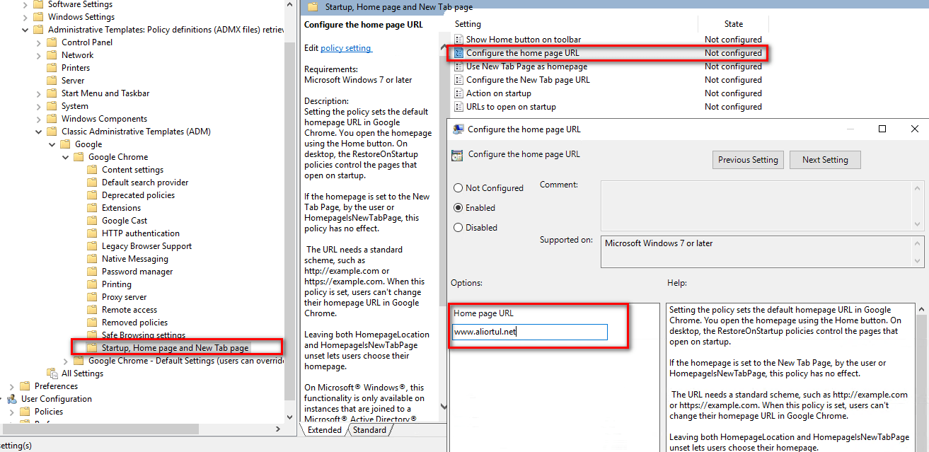The width and height of the screenshot is (929, 452).
Task: Click the icon beside URLs to open on startup
Action: tap(458, 107)
